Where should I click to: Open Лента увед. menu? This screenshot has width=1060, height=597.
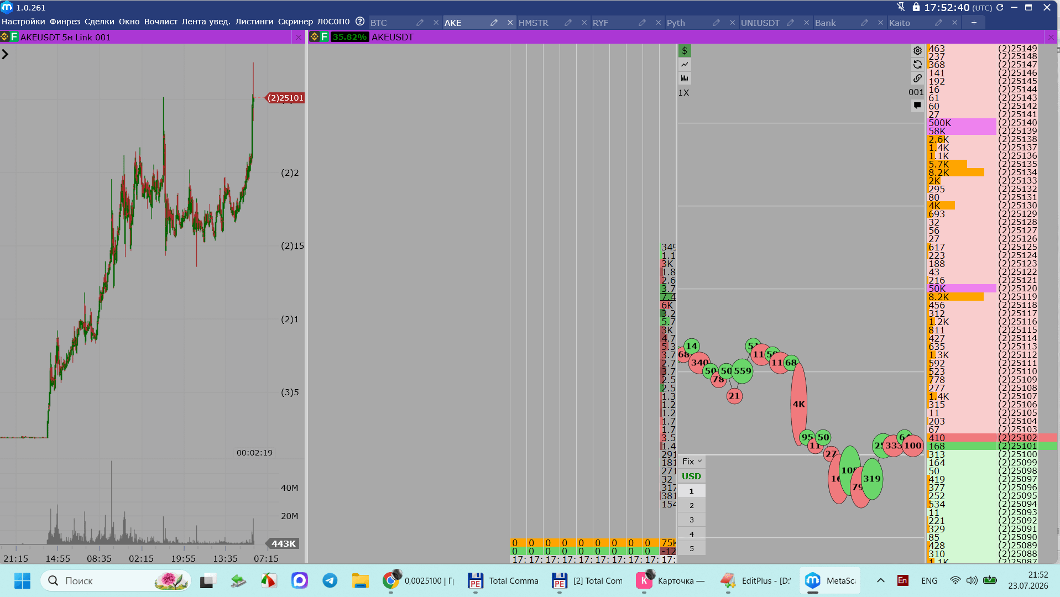coord(206,22)
